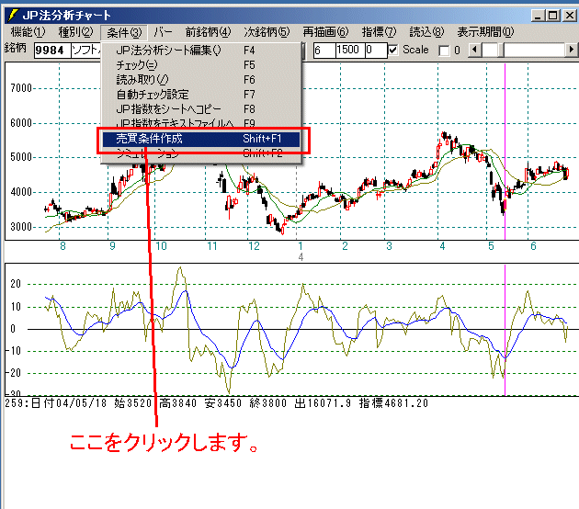
Task: Open the 指標(7) menu
Action: (379, 32)
